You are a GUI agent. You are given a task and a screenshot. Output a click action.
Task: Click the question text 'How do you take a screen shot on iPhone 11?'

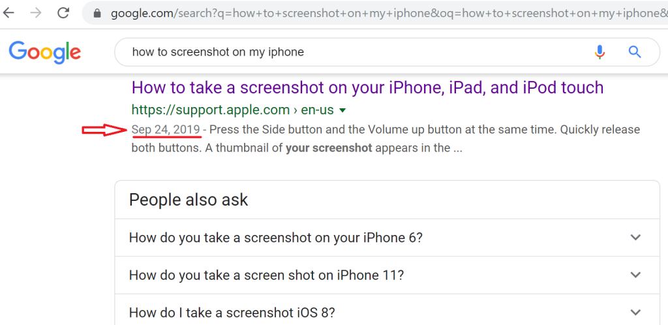tap(266, 275)
